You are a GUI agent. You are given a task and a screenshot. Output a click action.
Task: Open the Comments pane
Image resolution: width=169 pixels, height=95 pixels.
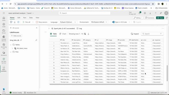coord(150,18)
